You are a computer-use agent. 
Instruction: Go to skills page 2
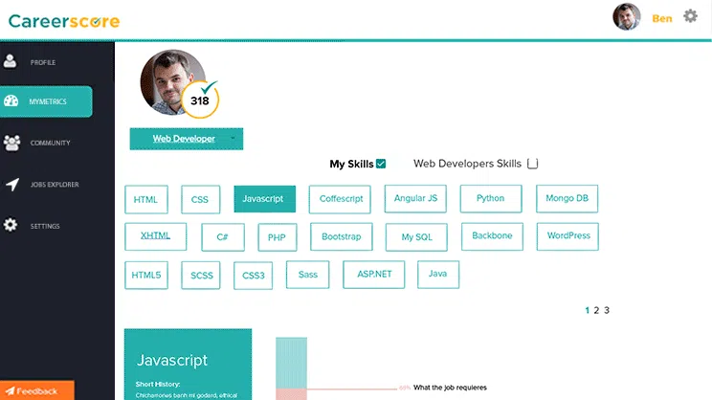click(596, 311)
